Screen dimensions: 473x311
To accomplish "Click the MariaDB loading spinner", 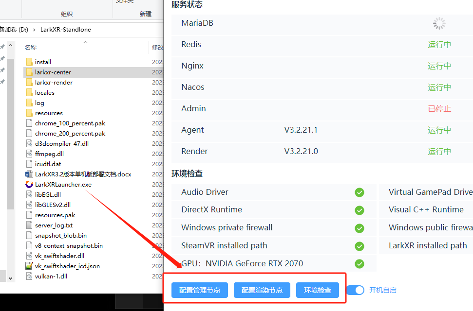I will pos(439,23).
